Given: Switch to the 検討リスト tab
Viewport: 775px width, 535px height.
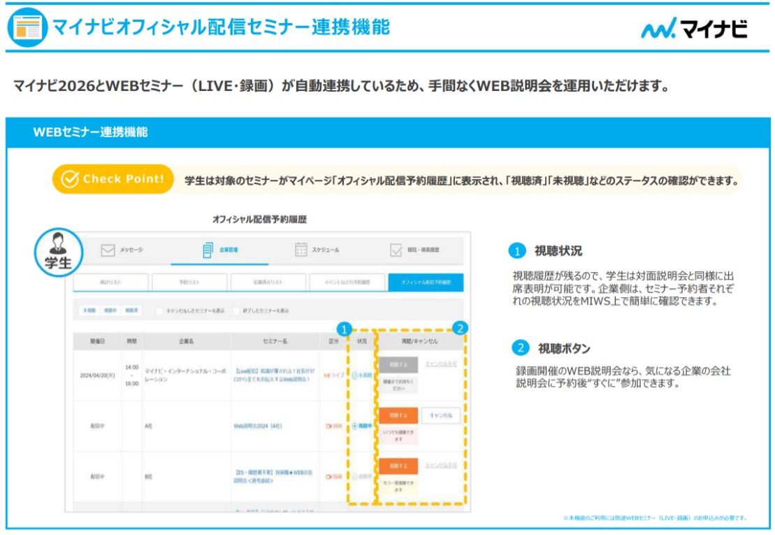Looking at the screenshot, I should tap(110, 283).
